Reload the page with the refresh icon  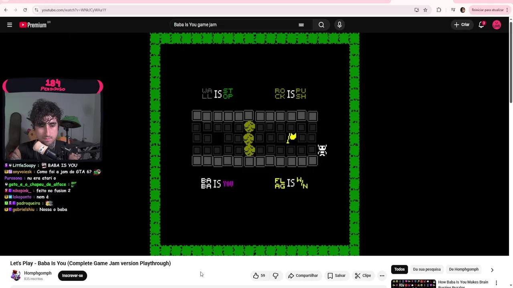25,10
